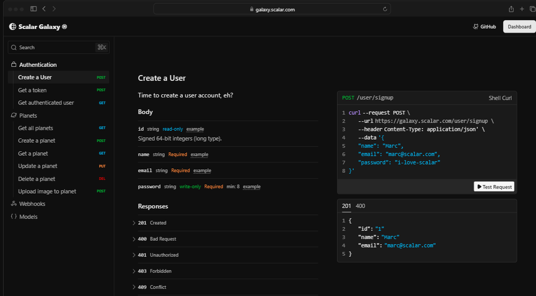The image size is (536, 296).
Task: Click the Models braces icon
Action: coord(14,216)
